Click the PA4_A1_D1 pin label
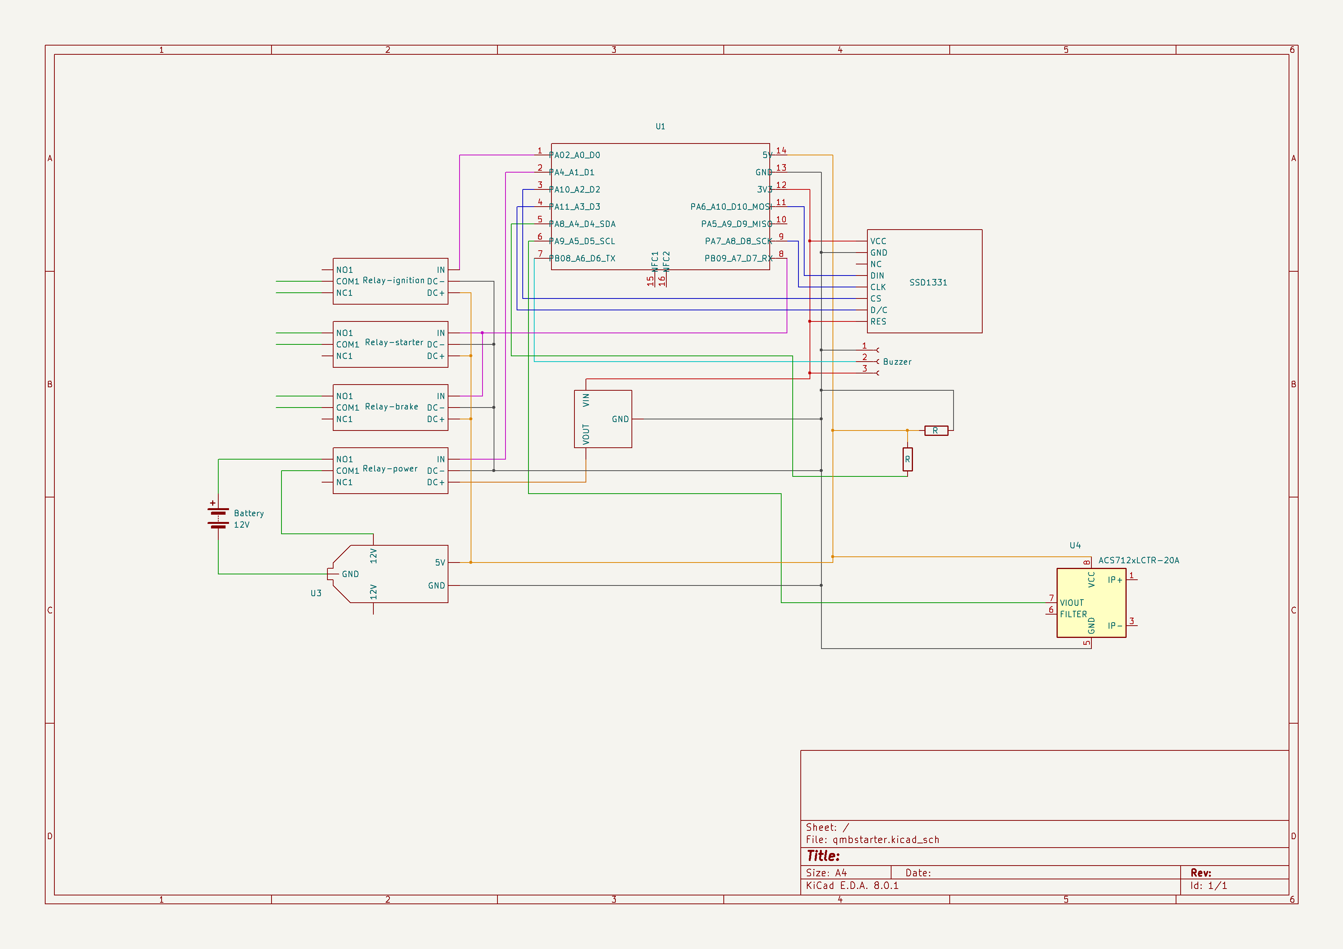This screenshot has height=949, width=1343. pyautogui.click(x=571, y=172)
